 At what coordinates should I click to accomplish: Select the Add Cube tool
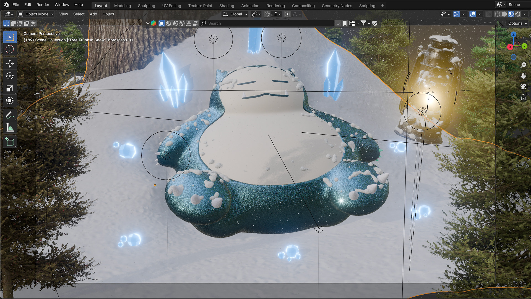10,142
